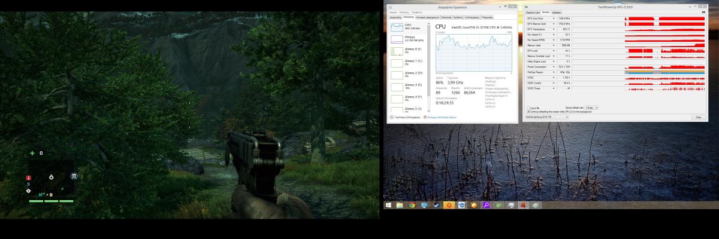Click the GPU-Z Close button
This screenshot has width=719, height=239.
698,117
